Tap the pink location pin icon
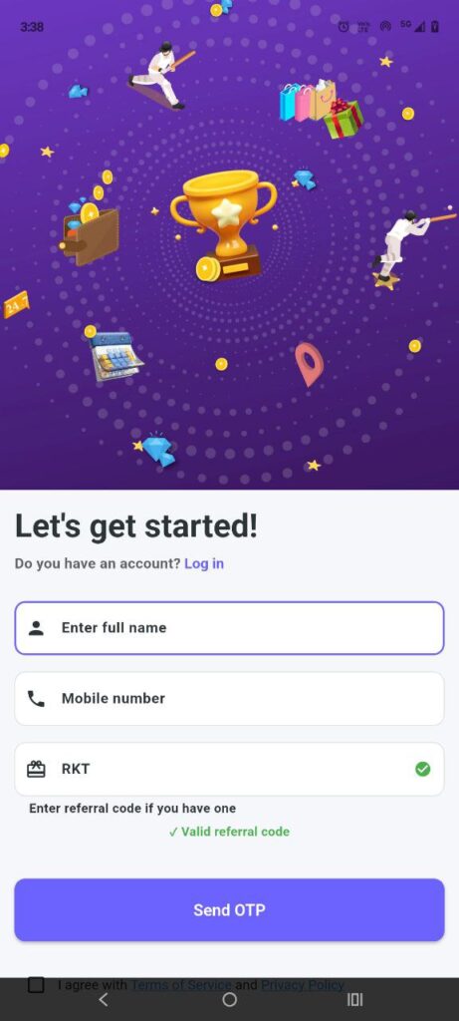 point(310,364)
